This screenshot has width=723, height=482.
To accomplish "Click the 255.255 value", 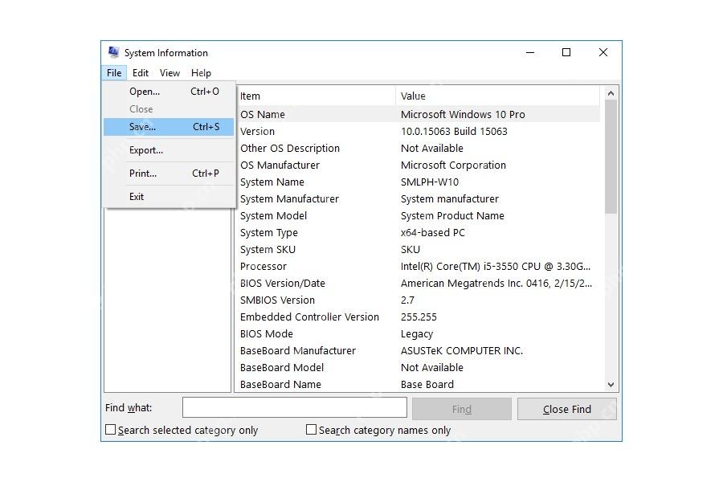I will tap(419, 317).
